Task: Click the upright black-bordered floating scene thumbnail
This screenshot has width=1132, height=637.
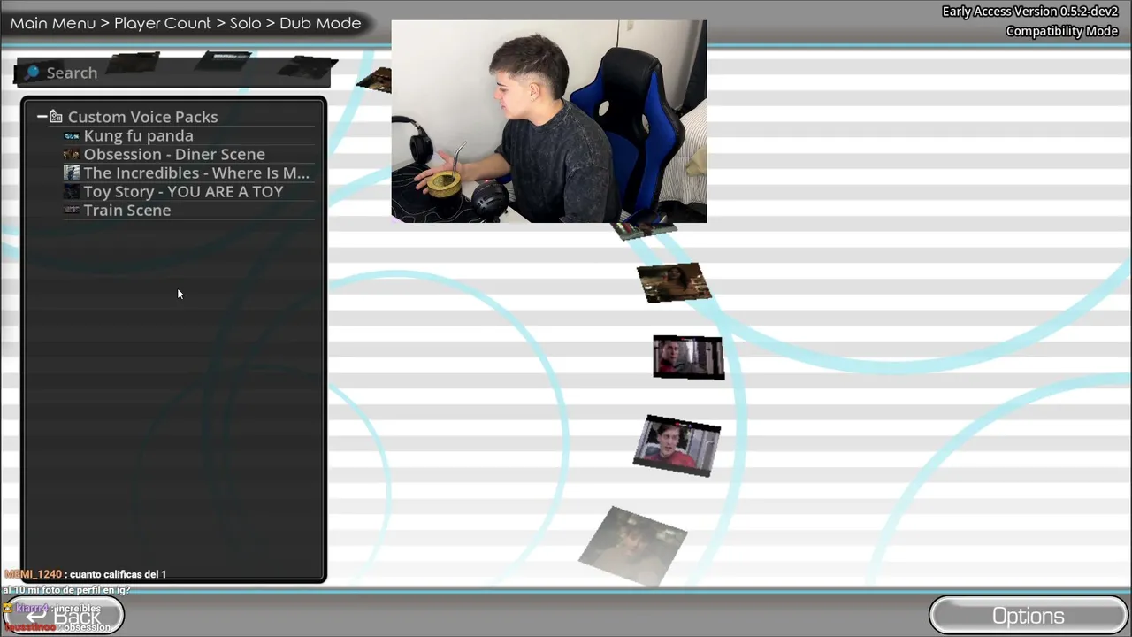Action: click(688, 357)
